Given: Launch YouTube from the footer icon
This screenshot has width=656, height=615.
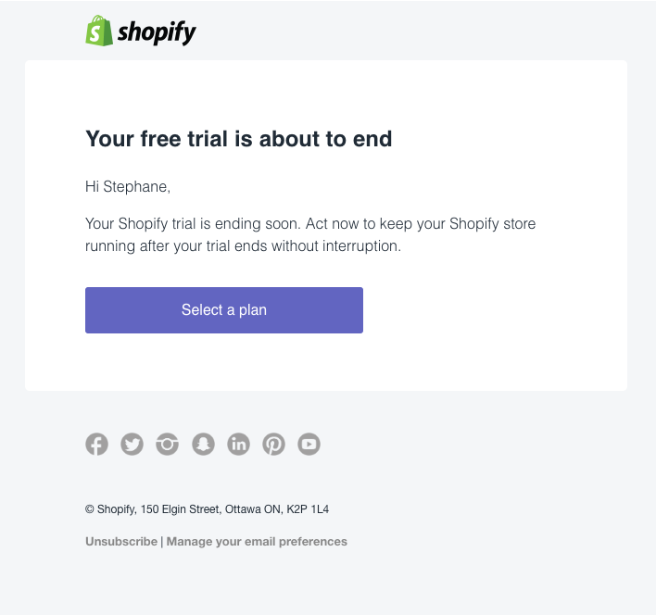Looking at the screenshot, I should click(309, 445).
